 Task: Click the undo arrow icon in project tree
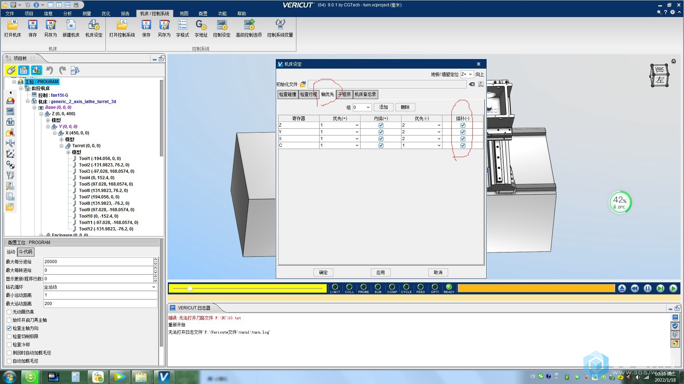pyautogui.click(x=51, y=70)
